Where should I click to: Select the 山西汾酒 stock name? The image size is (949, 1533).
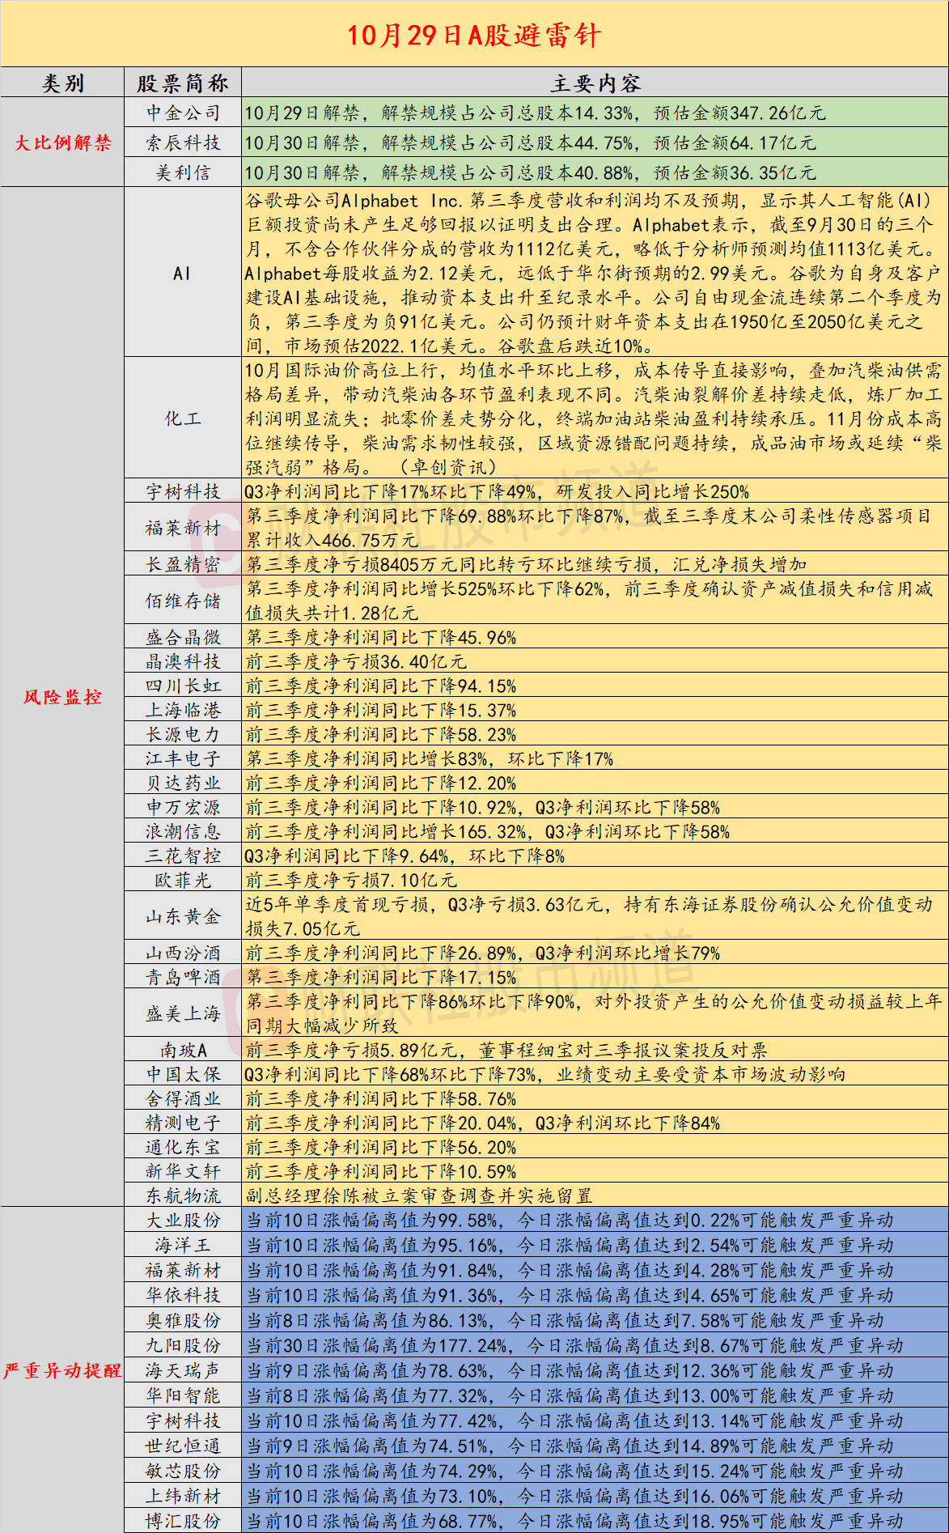(x=183, y=953)
